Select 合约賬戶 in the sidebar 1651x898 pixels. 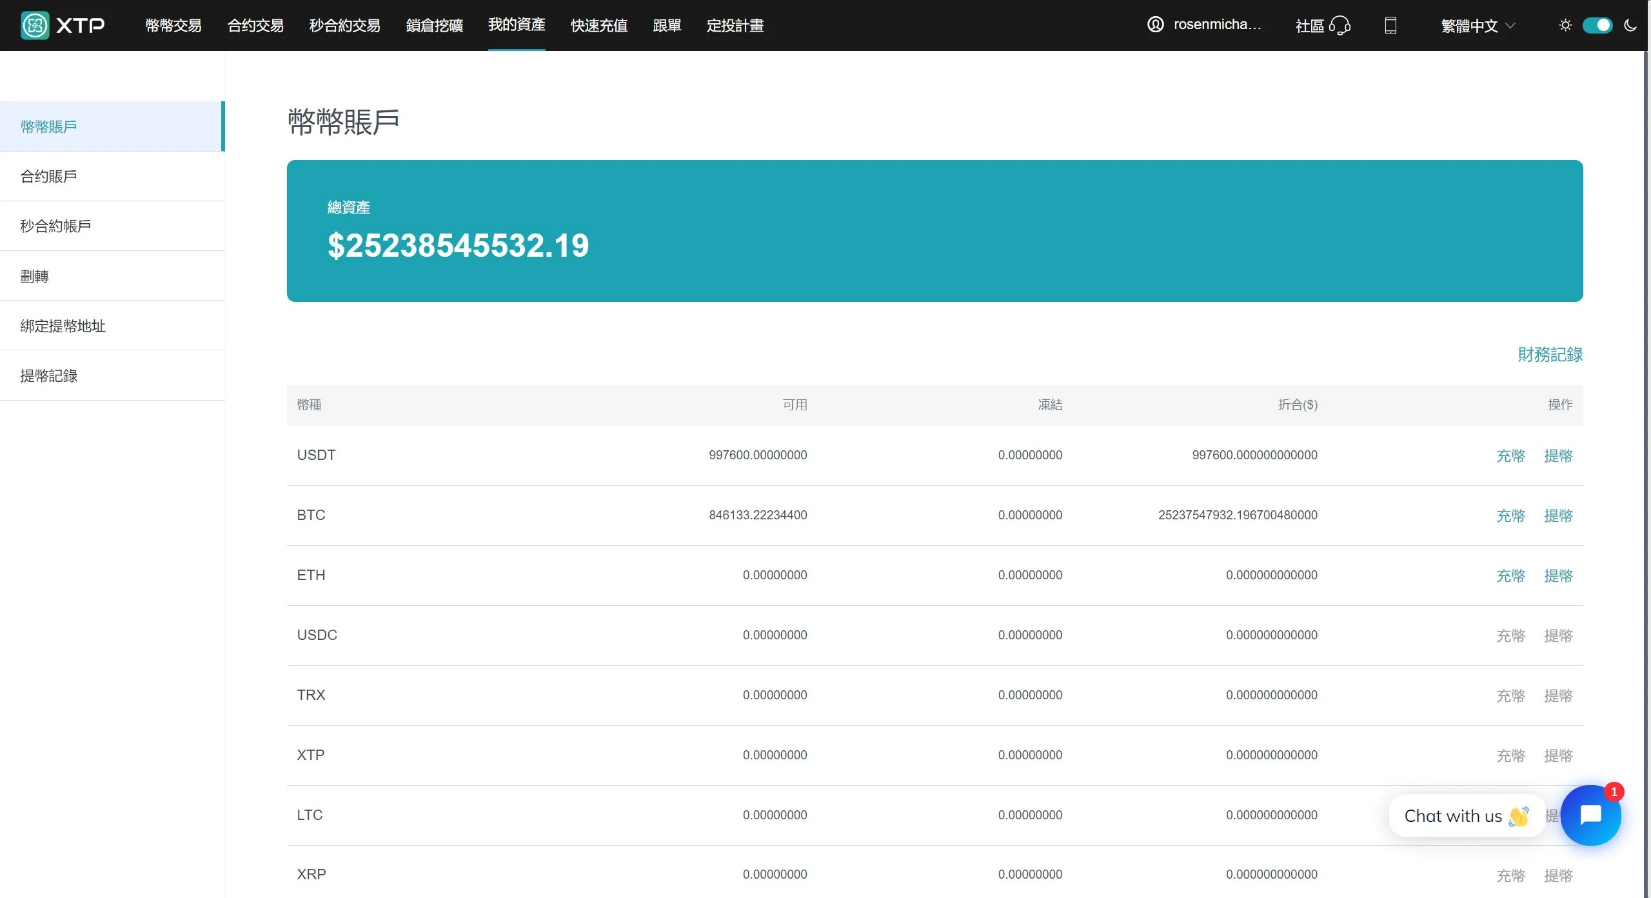pos(49,176)
